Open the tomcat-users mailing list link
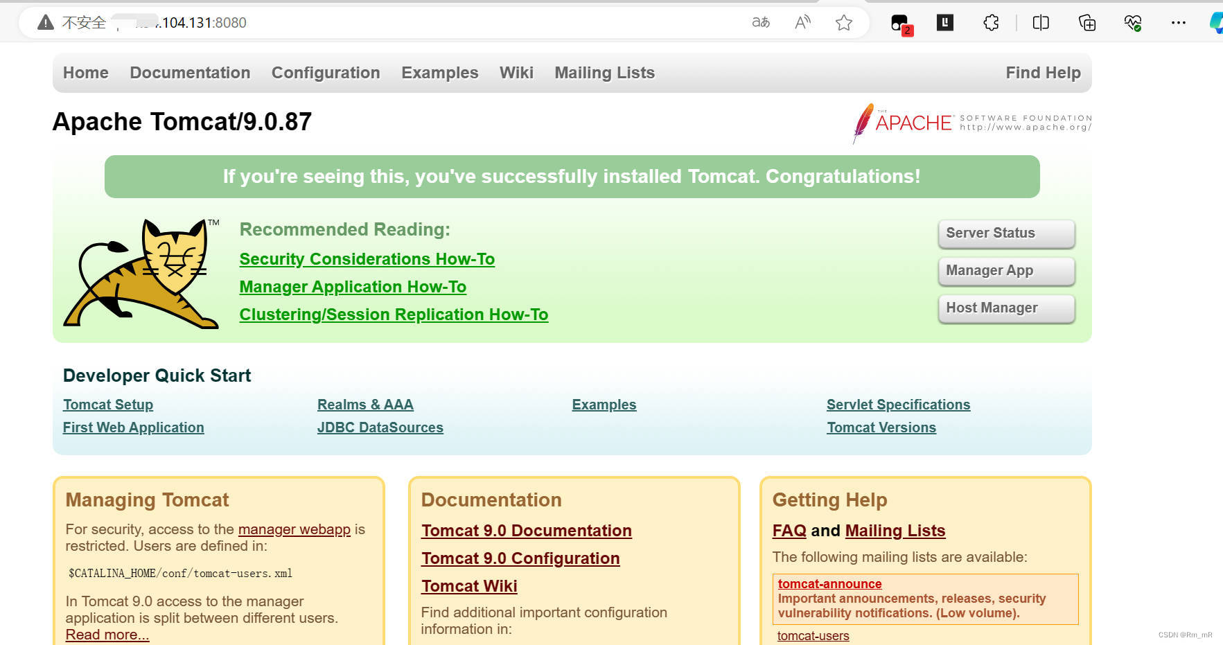 (813, 636)
